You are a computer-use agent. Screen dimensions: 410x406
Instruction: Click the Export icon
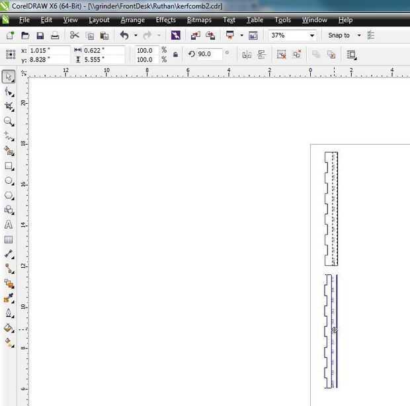[210, 35]
